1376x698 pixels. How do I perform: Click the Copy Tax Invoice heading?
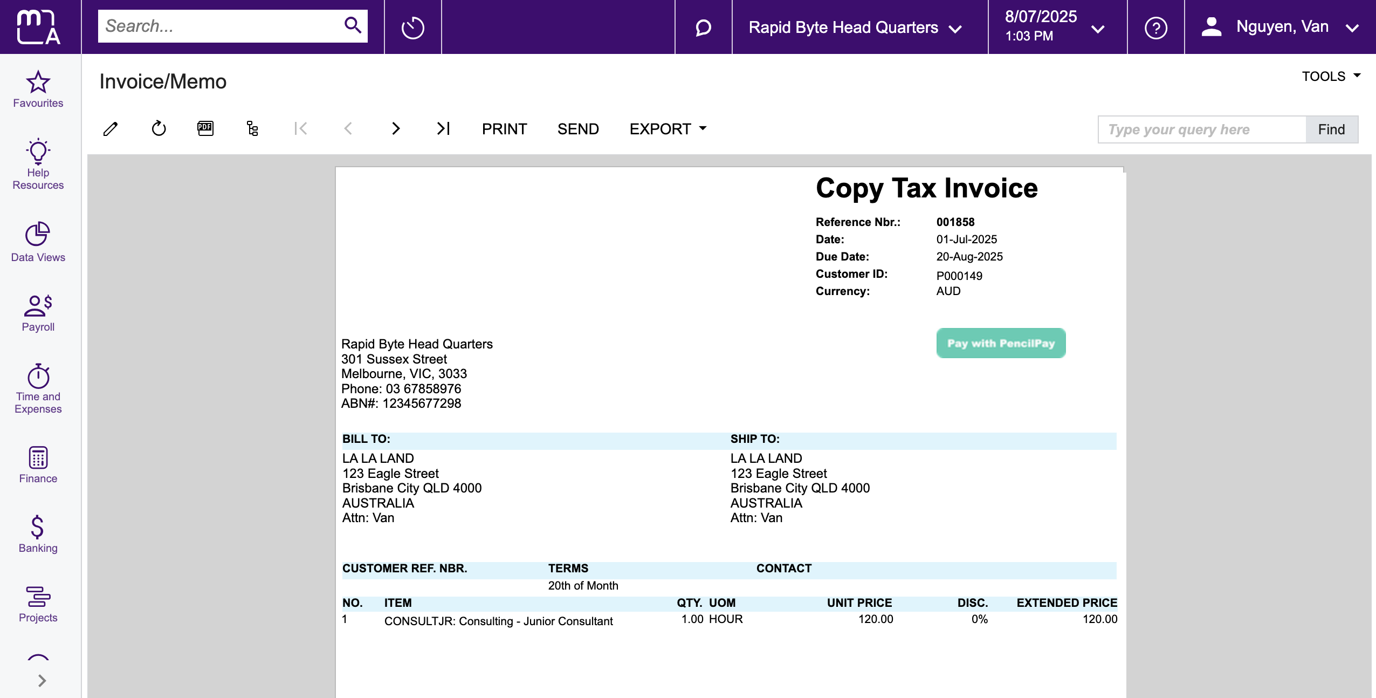[x=926, y=188]
